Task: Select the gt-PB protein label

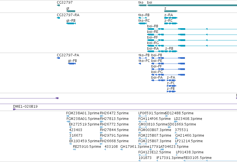Action: coord(72,61)
